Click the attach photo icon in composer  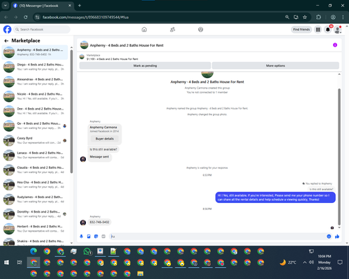[89, 236]
